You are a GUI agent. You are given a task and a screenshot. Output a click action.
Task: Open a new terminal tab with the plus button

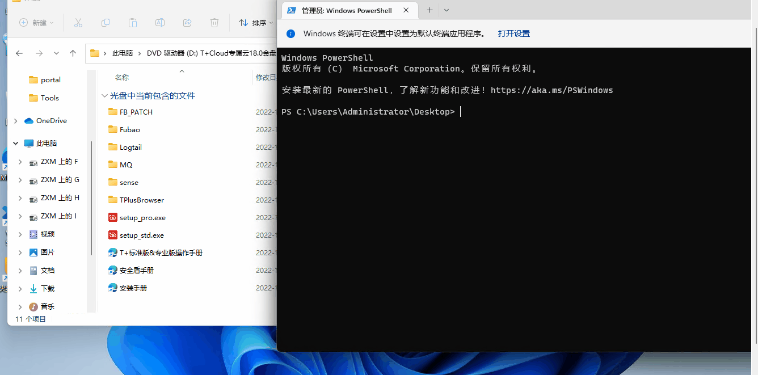pyautogui.click(x=429, y=10)
